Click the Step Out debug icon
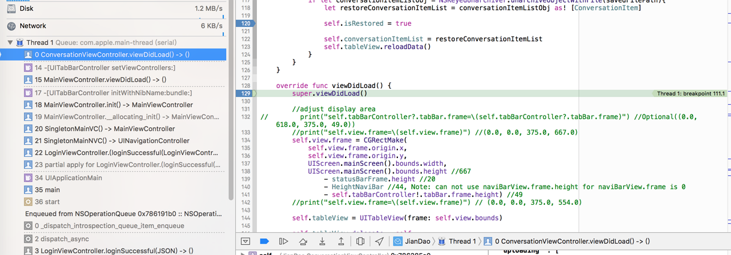This screenshot has width=731, height=255. tap(341, 241)
